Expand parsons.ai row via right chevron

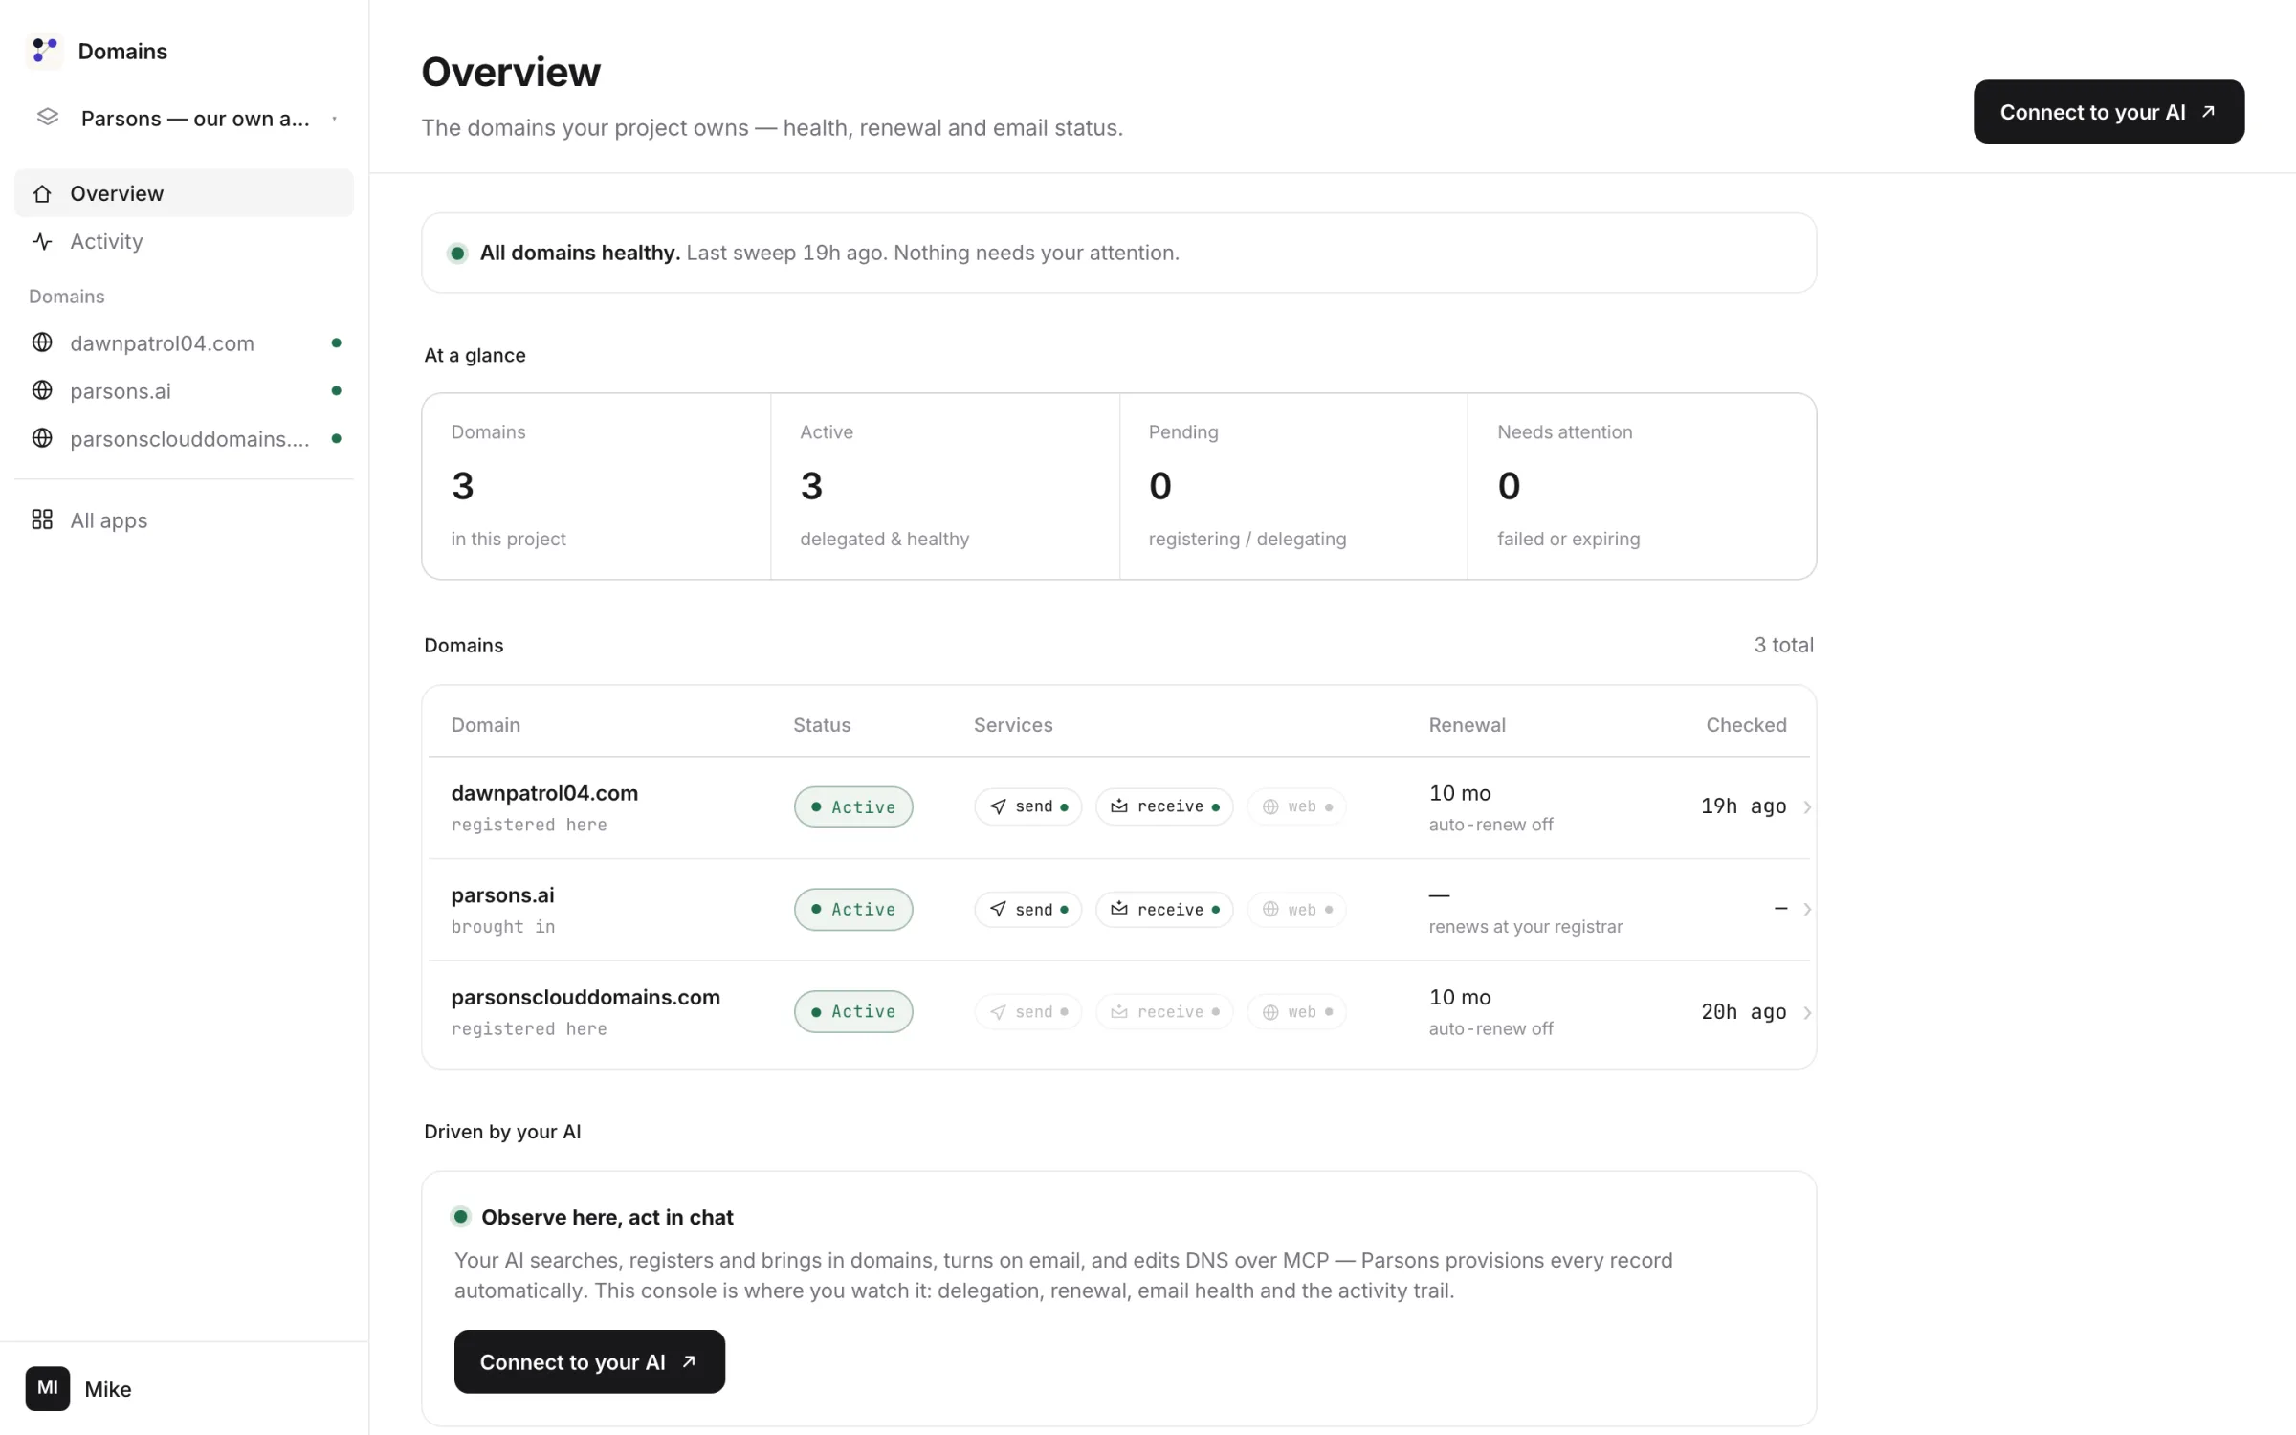click(x=1806, y=910)
